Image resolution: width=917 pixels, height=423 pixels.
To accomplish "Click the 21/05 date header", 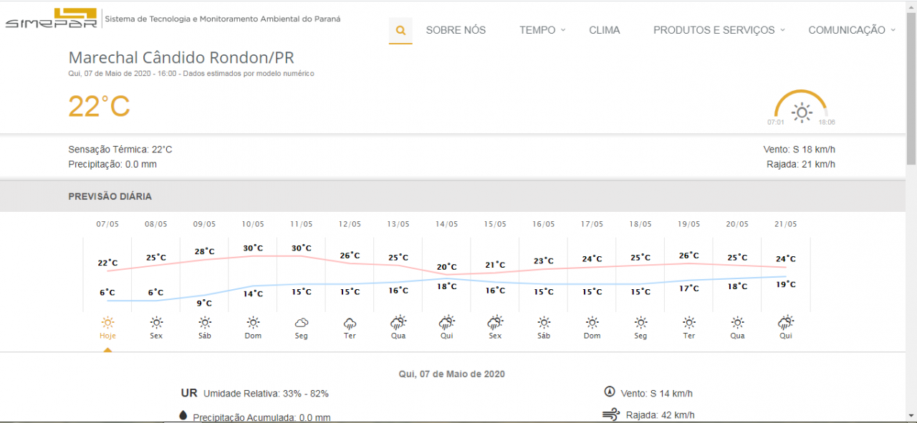I will (786, 224).
